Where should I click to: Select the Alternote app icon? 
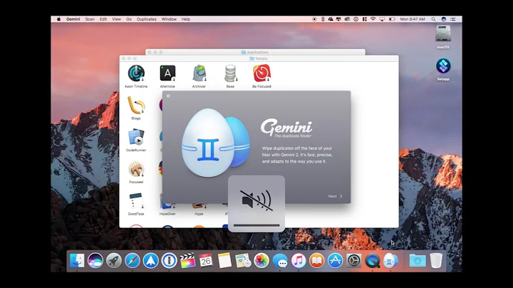[167, 73]
